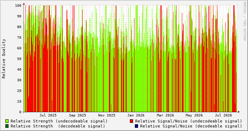248x131 pixels.
Task: Click the Relative Strength (undecodeable signal) legend text
Action: pos(59,121)
